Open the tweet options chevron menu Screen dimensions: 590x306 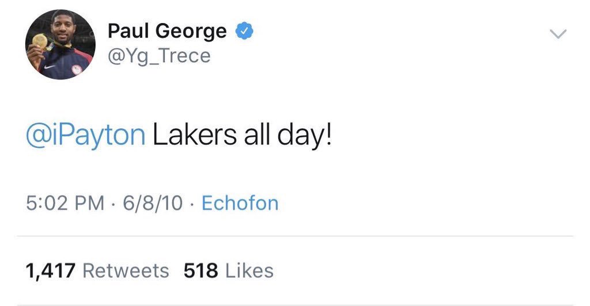(x=558, y=35)
